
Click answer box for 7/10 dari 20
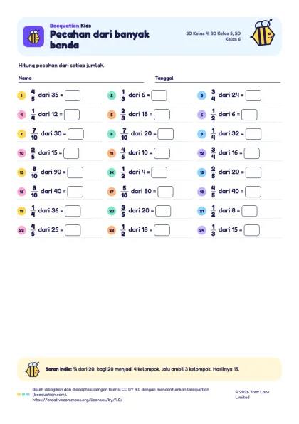pos(166,134)
